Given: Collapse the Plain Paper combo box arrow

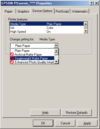Looking at the screenshot, I should click(56, 46).
